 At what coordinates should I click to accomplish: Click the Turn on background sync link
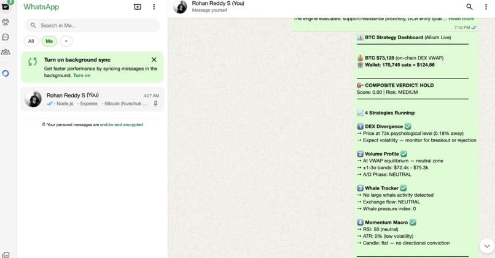pos(82,75)
